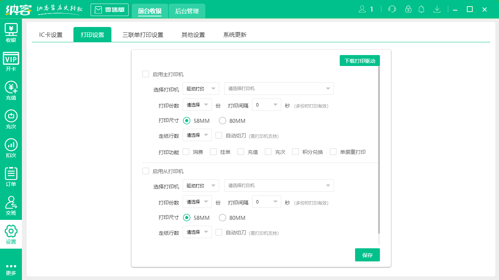Open secondary printer 打印份数 dropdown
The image size is (499, 280).
[197, 202]
